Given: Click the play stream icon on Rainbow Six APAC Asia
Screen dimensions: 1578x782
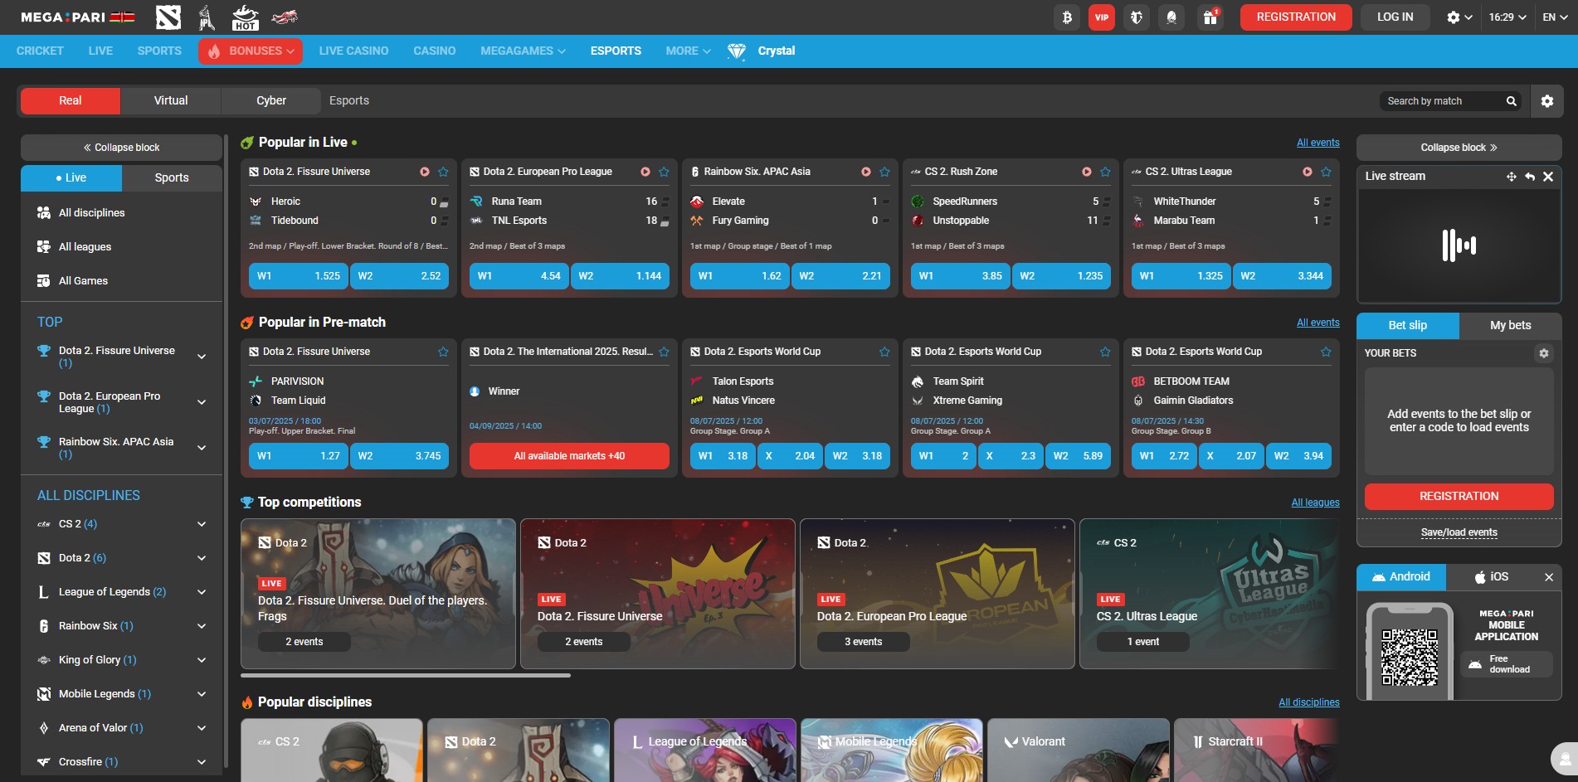Looking at the screenshot, I should pos(865,172).
